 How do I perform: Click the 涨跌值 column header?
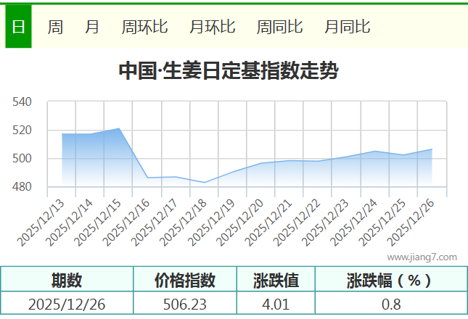point(276,280)
